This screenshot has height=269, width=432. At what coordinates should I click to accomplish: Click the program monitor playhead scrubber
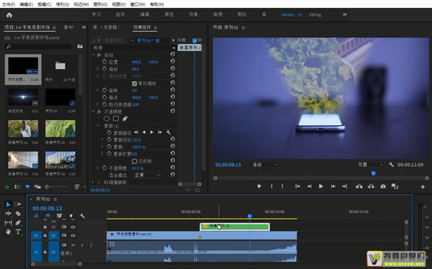[x=373, y=173]
